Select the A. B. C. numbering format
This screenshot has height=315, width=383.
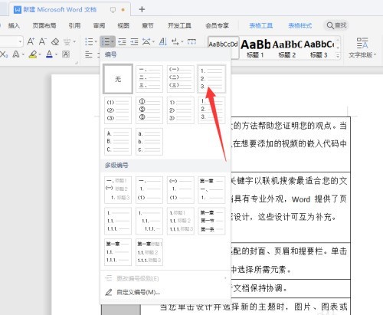click(118, 142)
